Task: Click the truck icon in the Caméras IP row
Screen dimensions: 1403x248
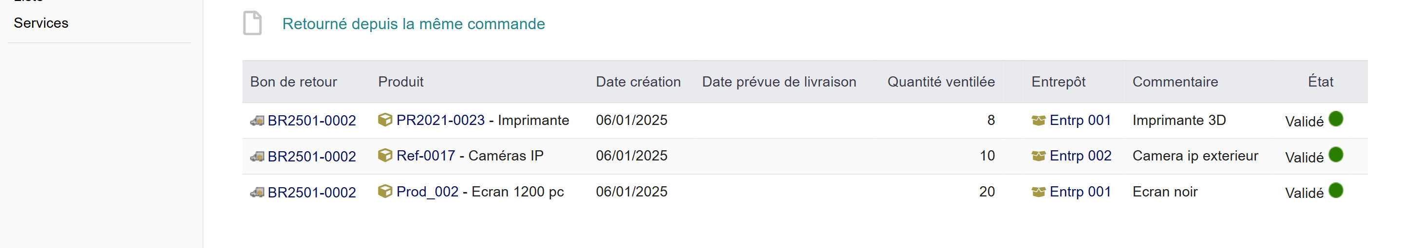Action: point(257,157)
